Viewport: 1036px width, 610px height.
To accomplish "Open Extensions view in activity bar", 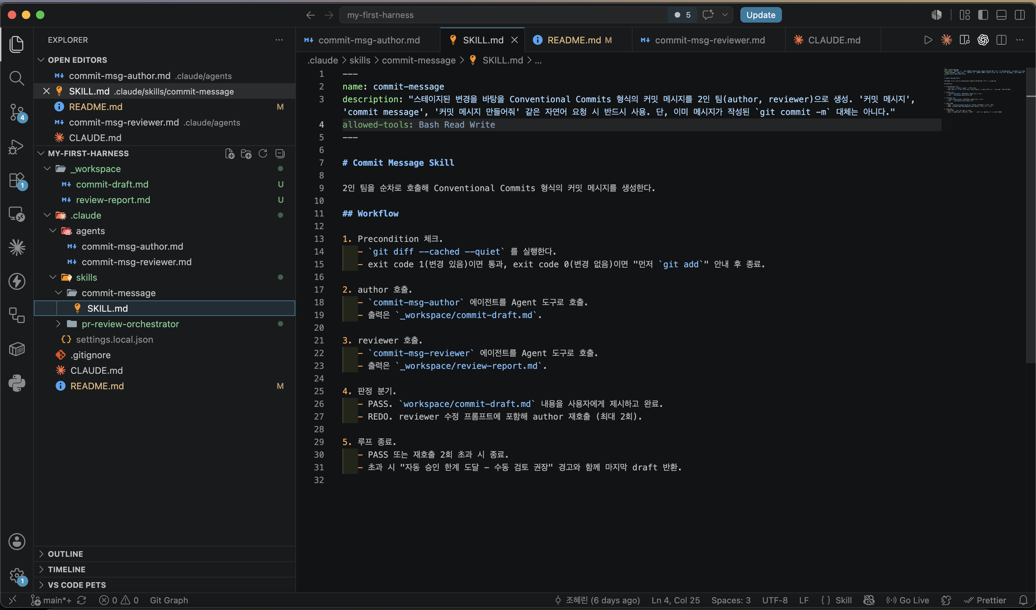I will click(17, 181).
